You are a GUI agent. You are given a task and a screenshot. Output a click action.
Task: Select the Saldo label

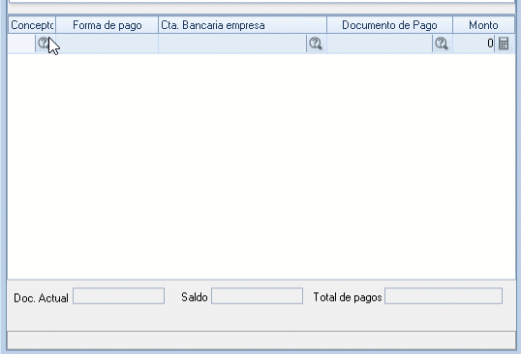pyautogui.click(x=195, y=297)
